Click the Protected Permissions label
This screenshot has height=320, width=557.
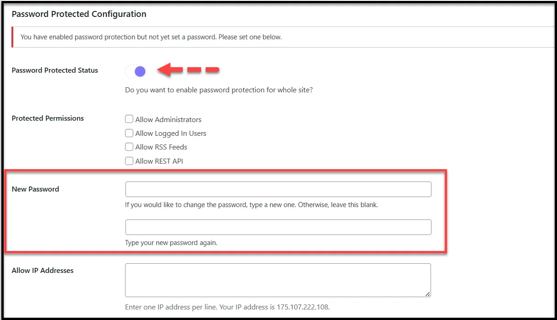point(48,118)
